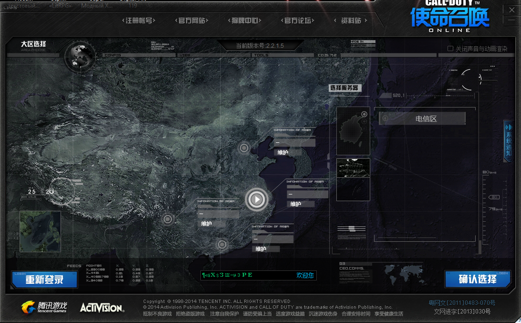521x323 pixels.
Task: Click 维护 status of the western region
Action: (206, 224)
